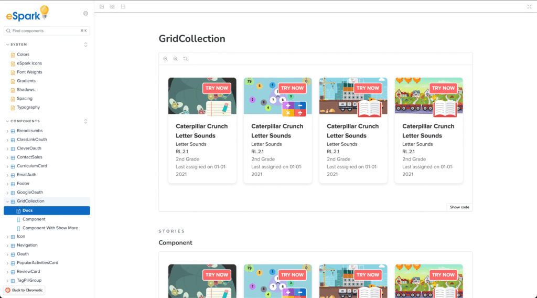Enter full screen using top-right icon
537x298 pixels.
[529, 6]
